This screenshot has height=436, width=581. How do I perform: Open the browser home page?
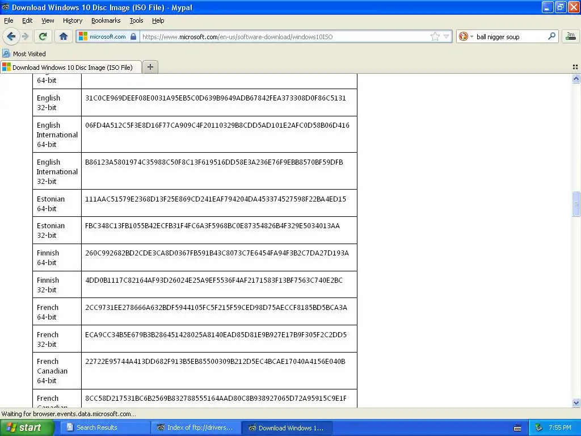[64, 36]
